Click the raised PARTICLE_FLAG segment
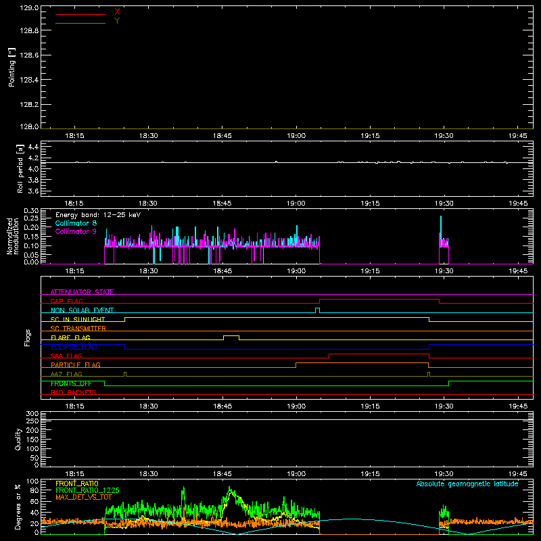 pos(362,363)
